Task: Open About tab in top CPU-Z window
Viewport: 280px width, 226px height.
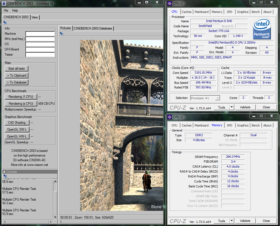Action: click(267, 12)
